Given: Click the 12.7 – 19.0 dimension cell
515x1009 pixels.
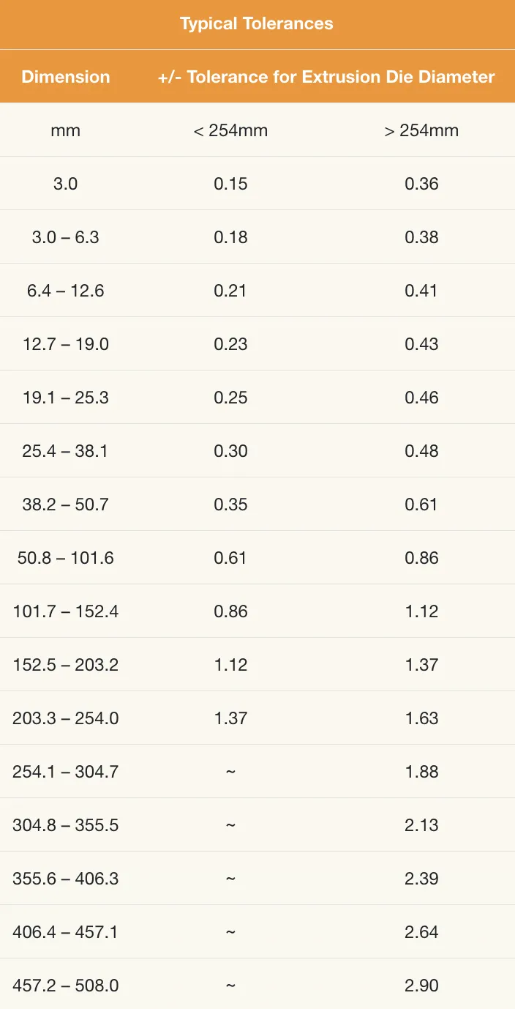Looking at the screenshot, I should 66,344.
